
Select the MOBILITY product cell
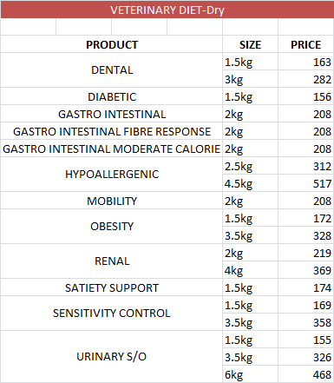pyautogui.click(x=112, y=201)
